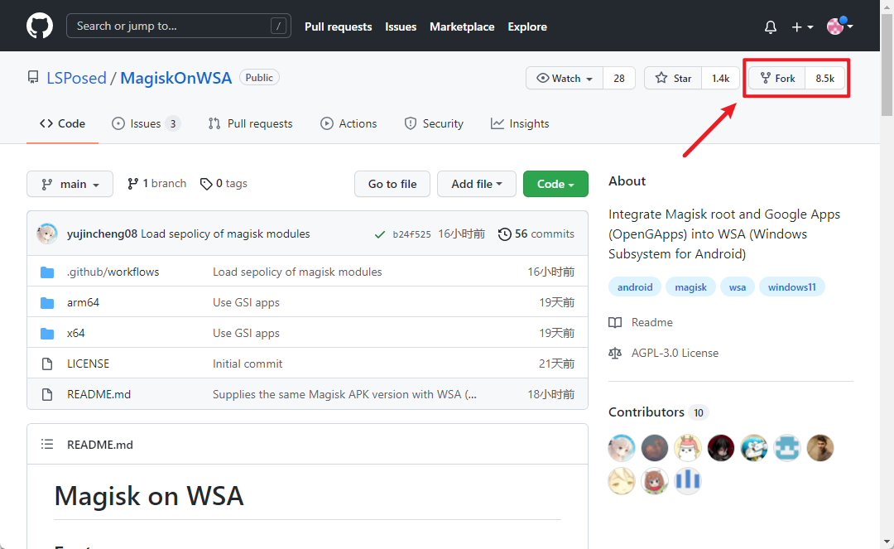Open the main branch selector
The width and height of the screenshot is (894, 549).
(70, 184)
